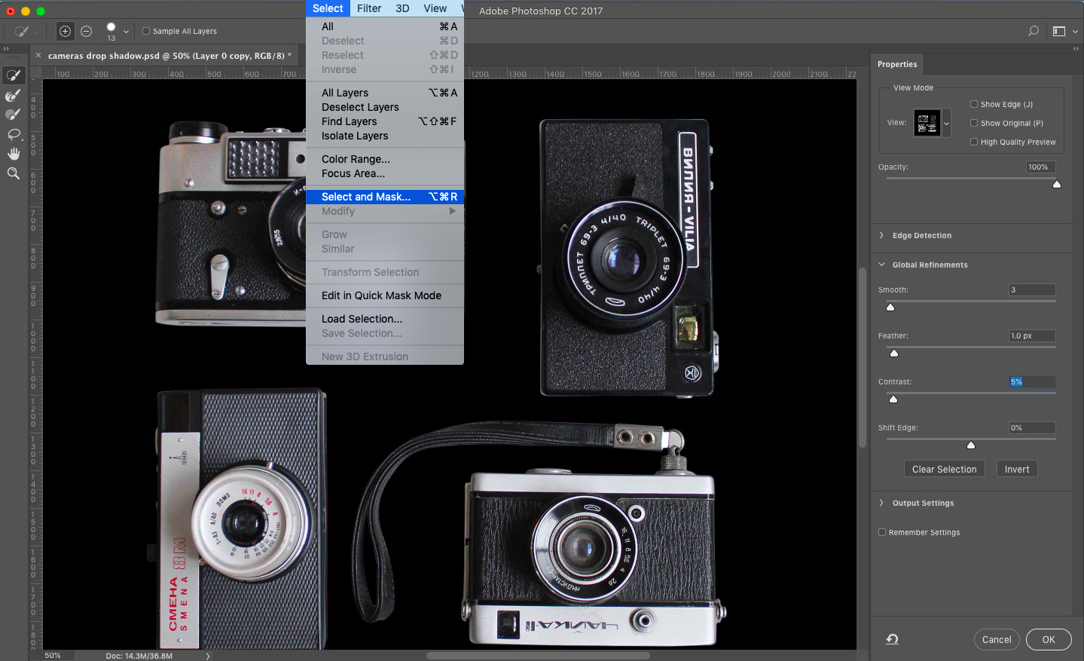Click the Feather slider handle

pyautogui.click(x=894, y=353)
